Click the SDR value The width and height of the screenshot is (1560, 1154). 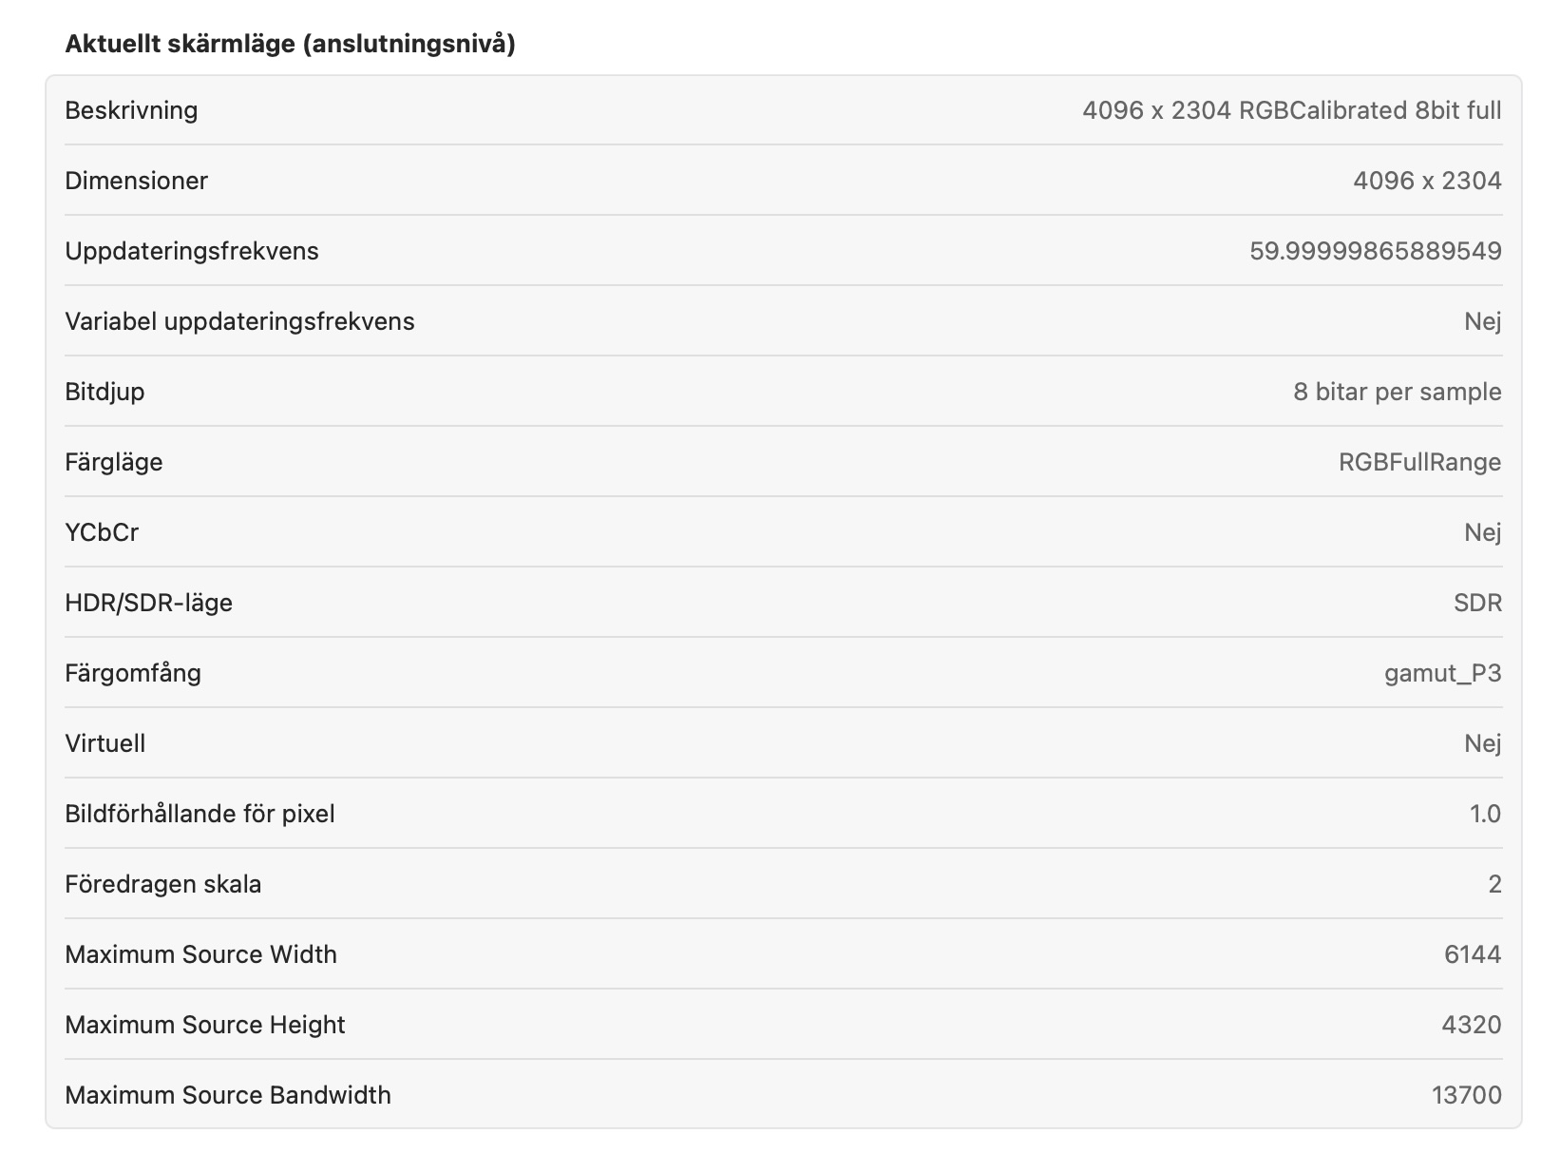(1477, 603)
